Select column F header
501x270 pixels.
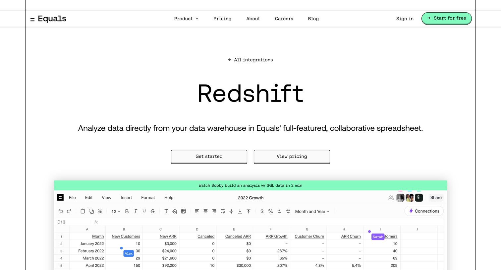[x=270, y=229]
